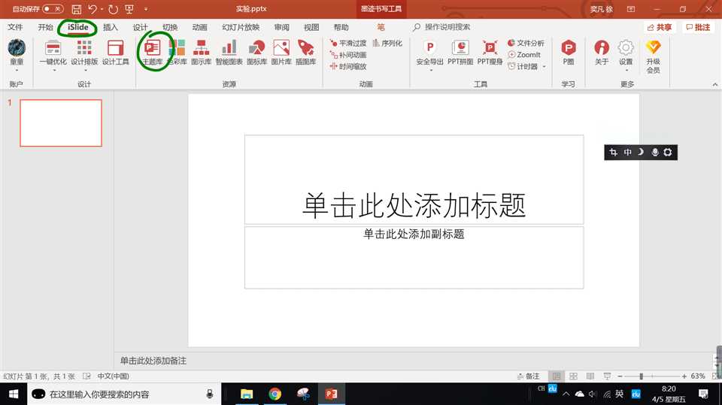Click 序列化 serialize animation
The width and height of the screenshot is (722, 405).
click(387, 44)
